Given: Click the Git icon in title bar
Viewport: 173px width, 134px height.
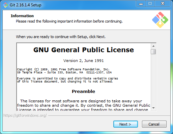Looking at the screenshot, I should click(5, 5).
